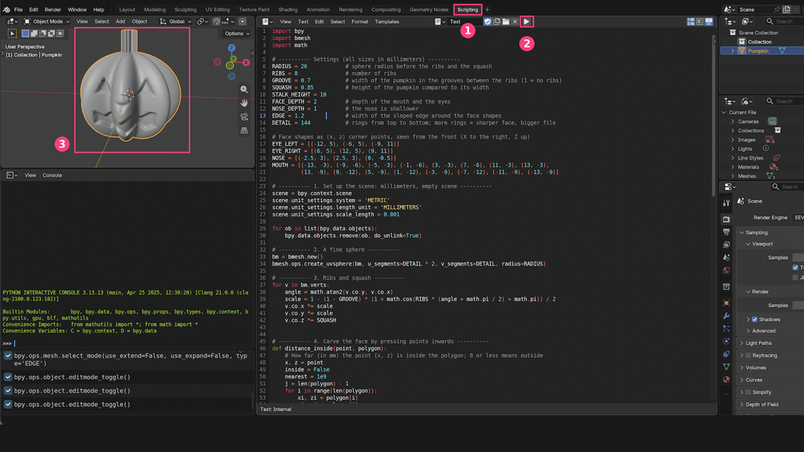This screenshot has height=452, width=804.
Task: Open the Tool properties tab
Action: [726, 202]
